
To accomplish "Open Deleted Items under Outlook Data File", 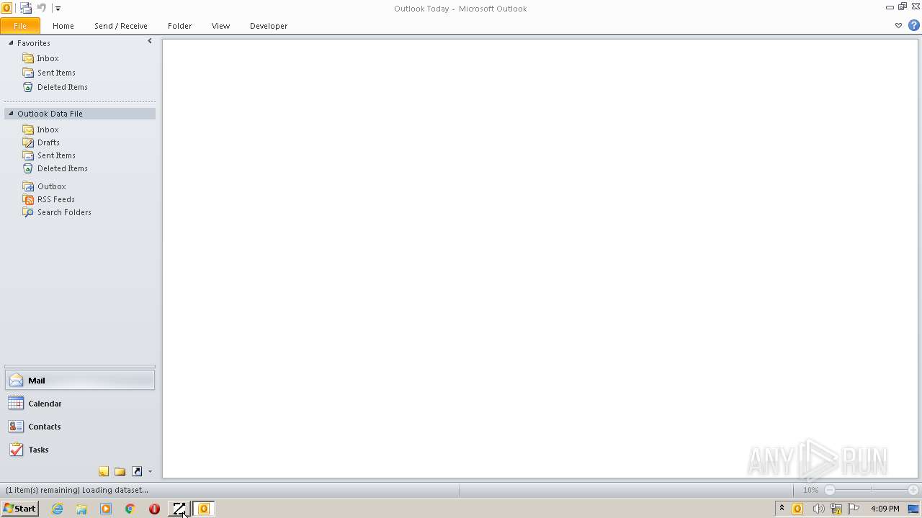I will click(63, 168).
